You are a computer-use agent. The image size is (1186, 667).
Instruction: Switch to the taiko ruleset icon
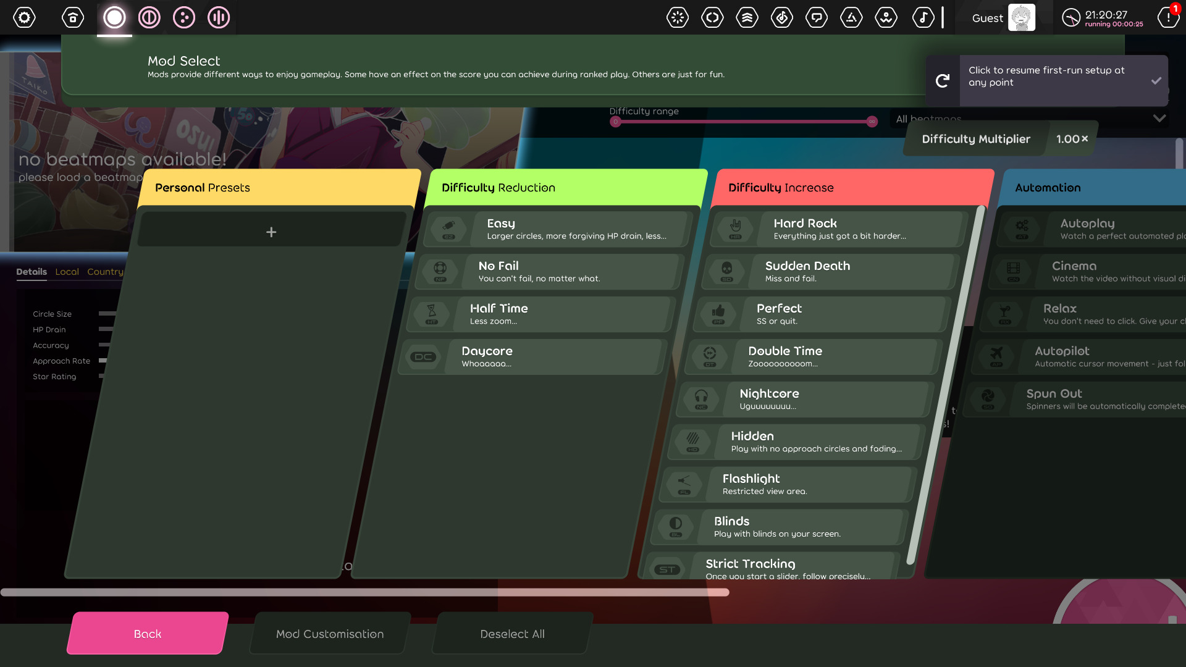pos(149,17)
